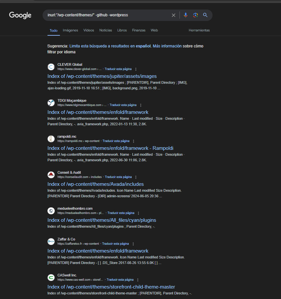Viewport: 281px width, 299px height.
Task: Click the CLEVER Global site favicon
Action: coord(51,67)
